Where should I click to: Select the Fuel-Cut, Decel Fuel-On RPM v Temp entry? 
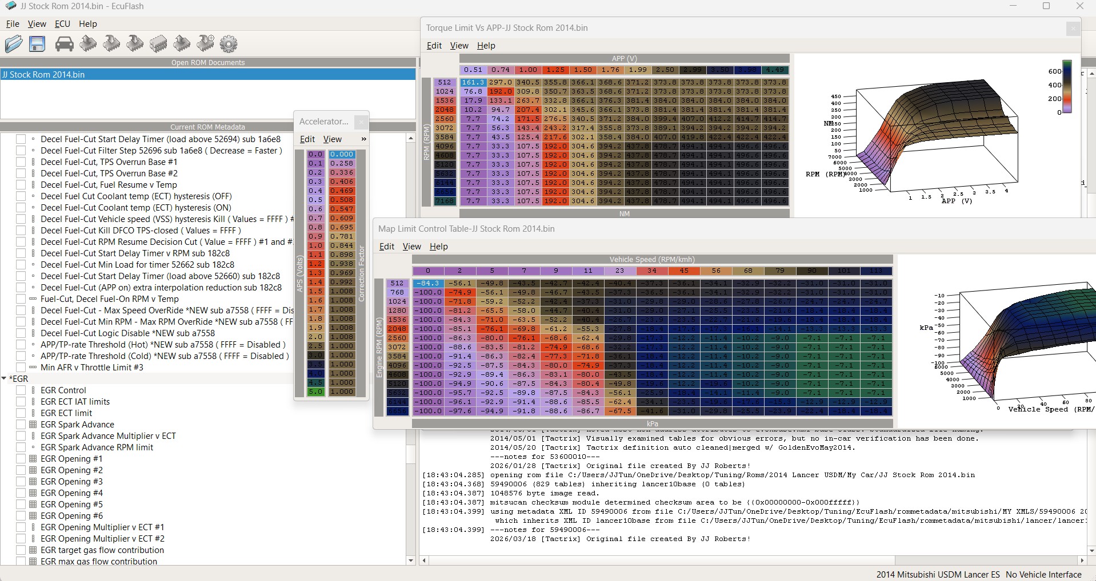(109, 299)
